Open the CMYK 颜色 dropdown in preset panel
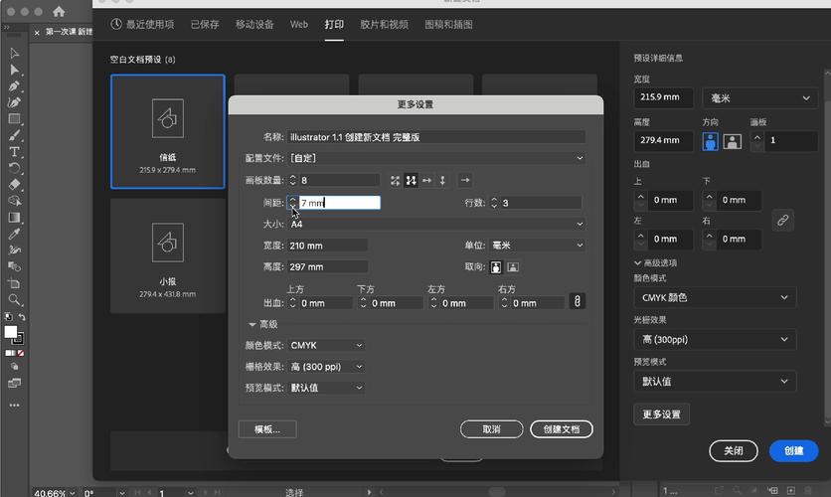This screenshot has height=497, width=831. tap(715, 298)
